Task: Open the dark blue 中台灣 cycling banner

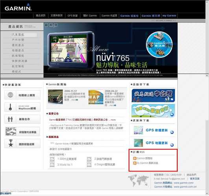Action: point(153,96)
